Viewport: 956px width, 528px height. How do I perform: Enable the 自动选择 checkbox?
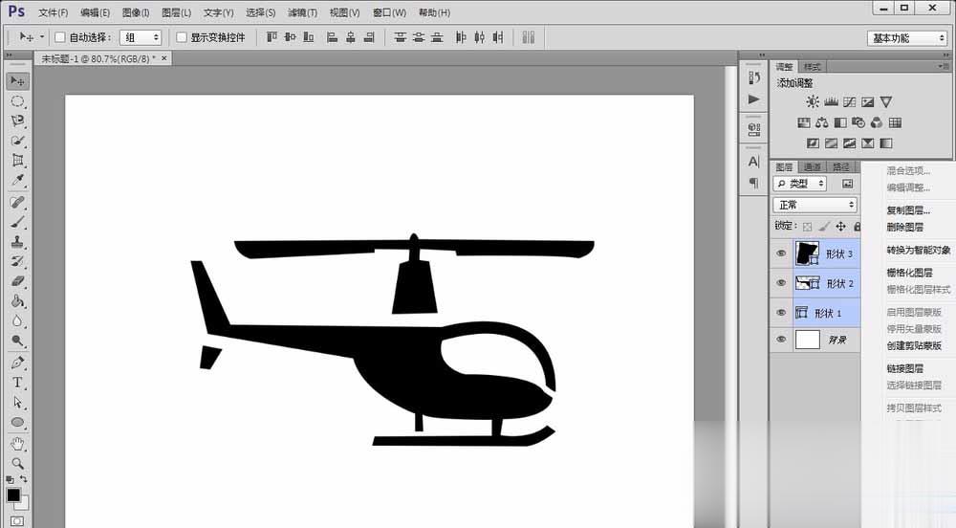59,37
